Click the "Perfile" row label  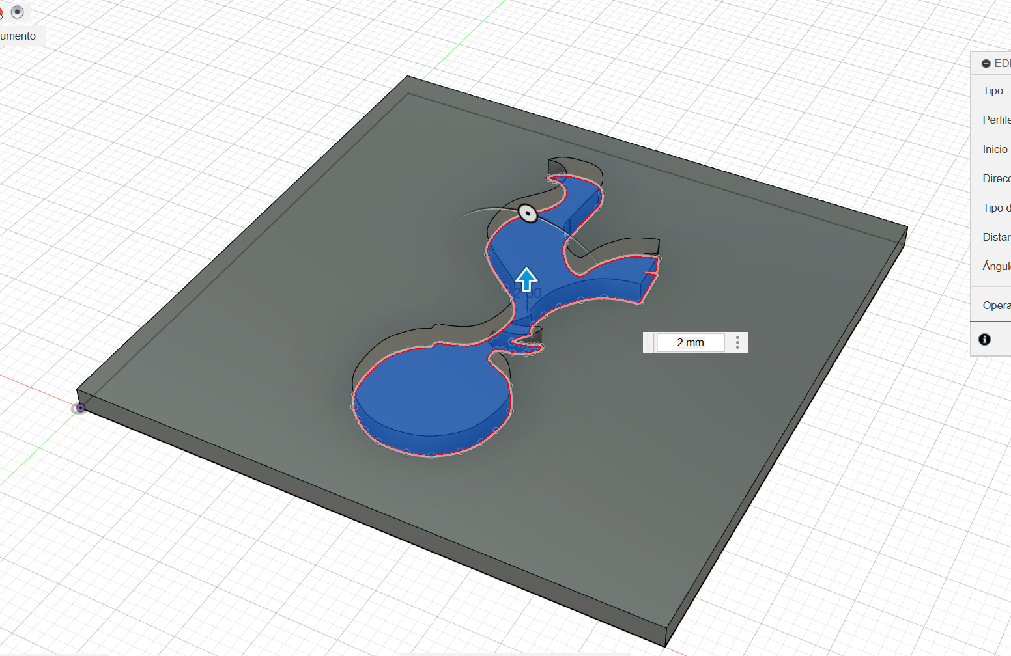click(997, 120)
